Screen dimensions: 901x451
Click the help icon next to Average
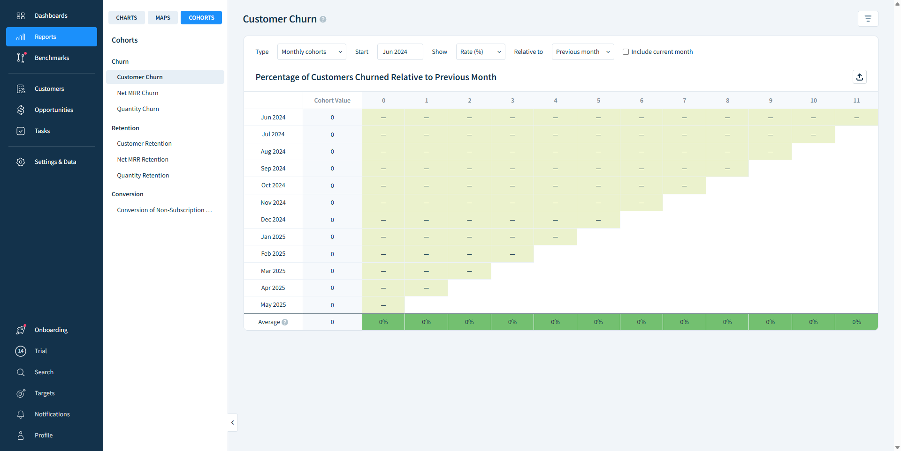tap(285, 322)
